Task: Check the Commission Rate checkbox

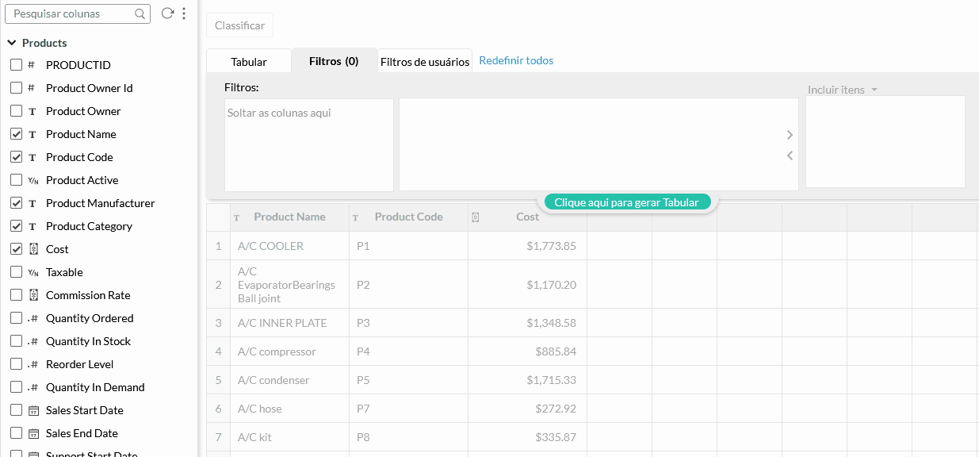Action: click(x=16, y=295)
